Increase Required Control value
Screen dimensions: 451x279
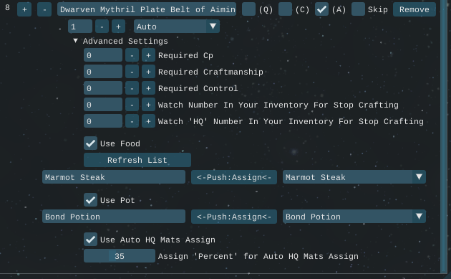pos(148,88)
